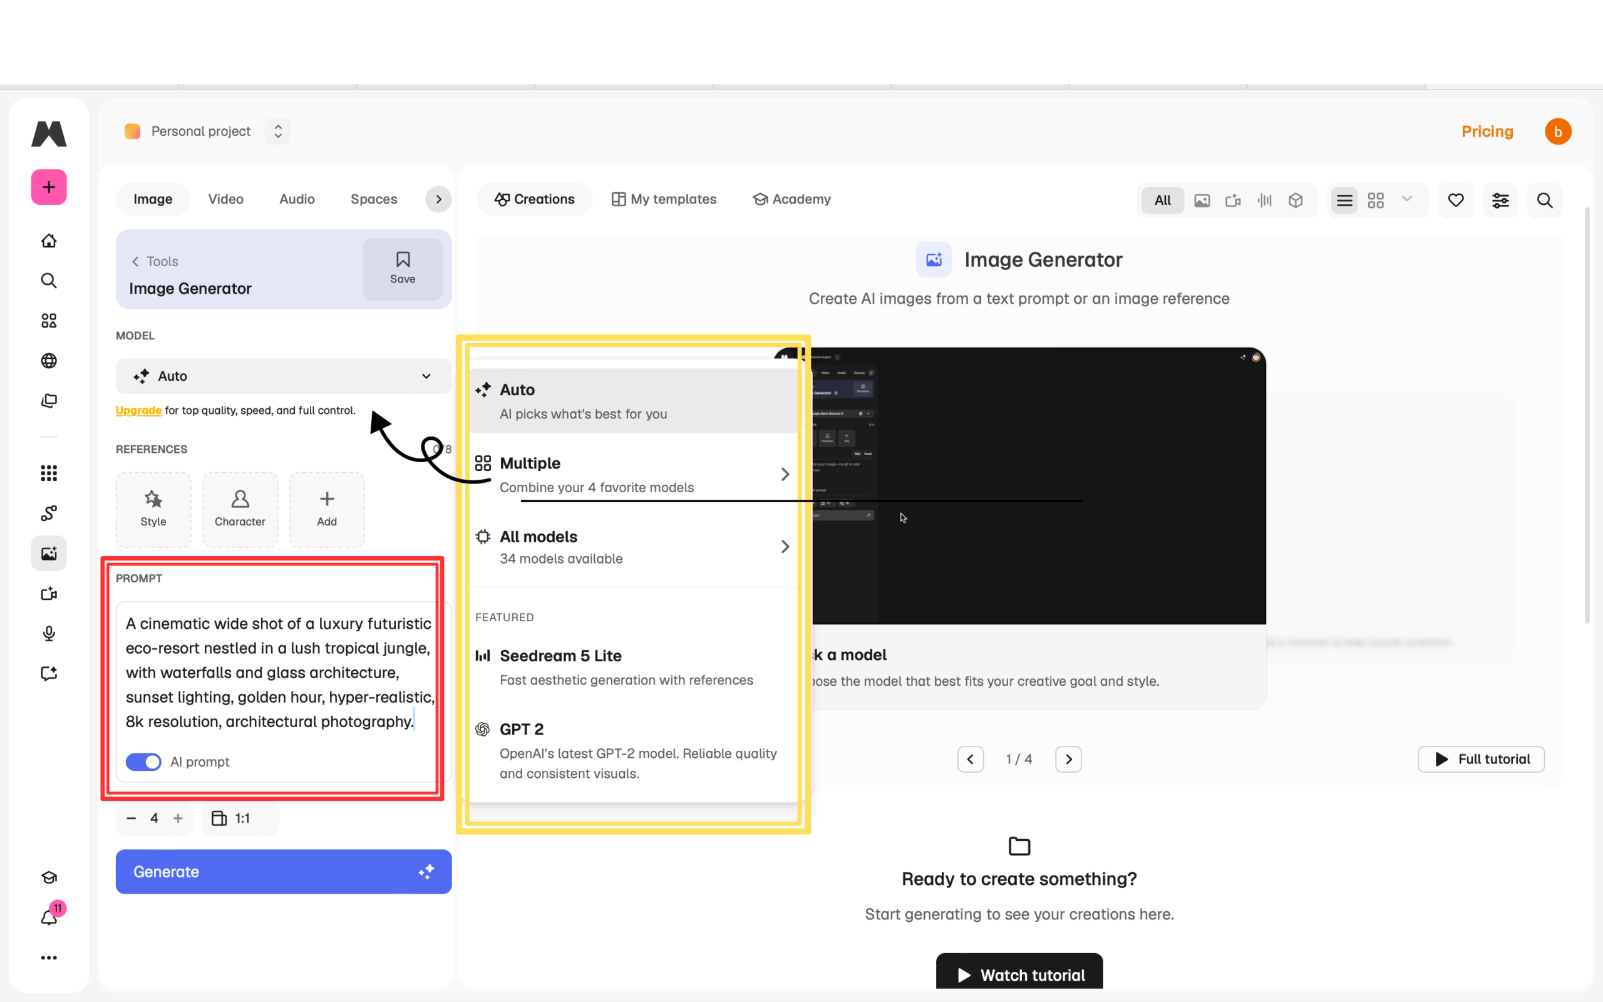Open the Academy tab
1603x1002 pixels.
click(x=791, y=199)
